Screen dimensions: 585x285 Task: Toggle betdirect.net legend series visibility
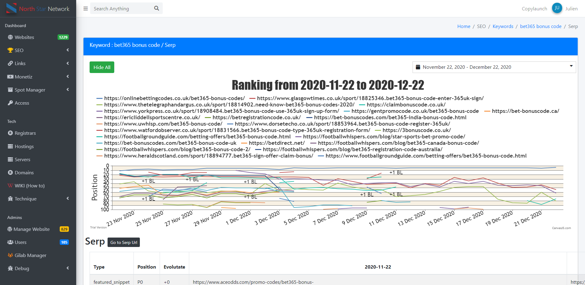[276, 143]
